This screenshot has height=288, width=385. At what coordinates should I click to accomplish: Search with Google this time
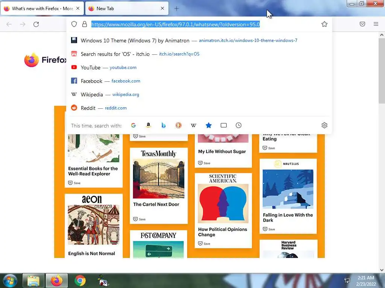coord(133,125)
